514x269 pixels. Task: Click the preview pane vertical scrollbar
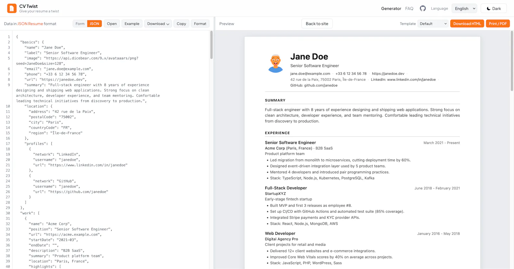pyautogui.click(x=512, y=61)
